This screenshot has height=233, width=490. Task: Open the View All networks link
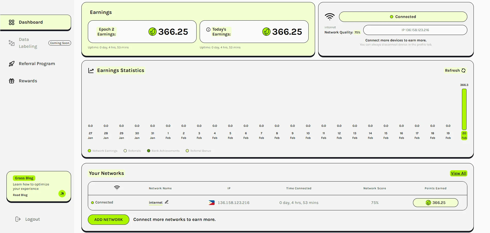coord(459,173)
